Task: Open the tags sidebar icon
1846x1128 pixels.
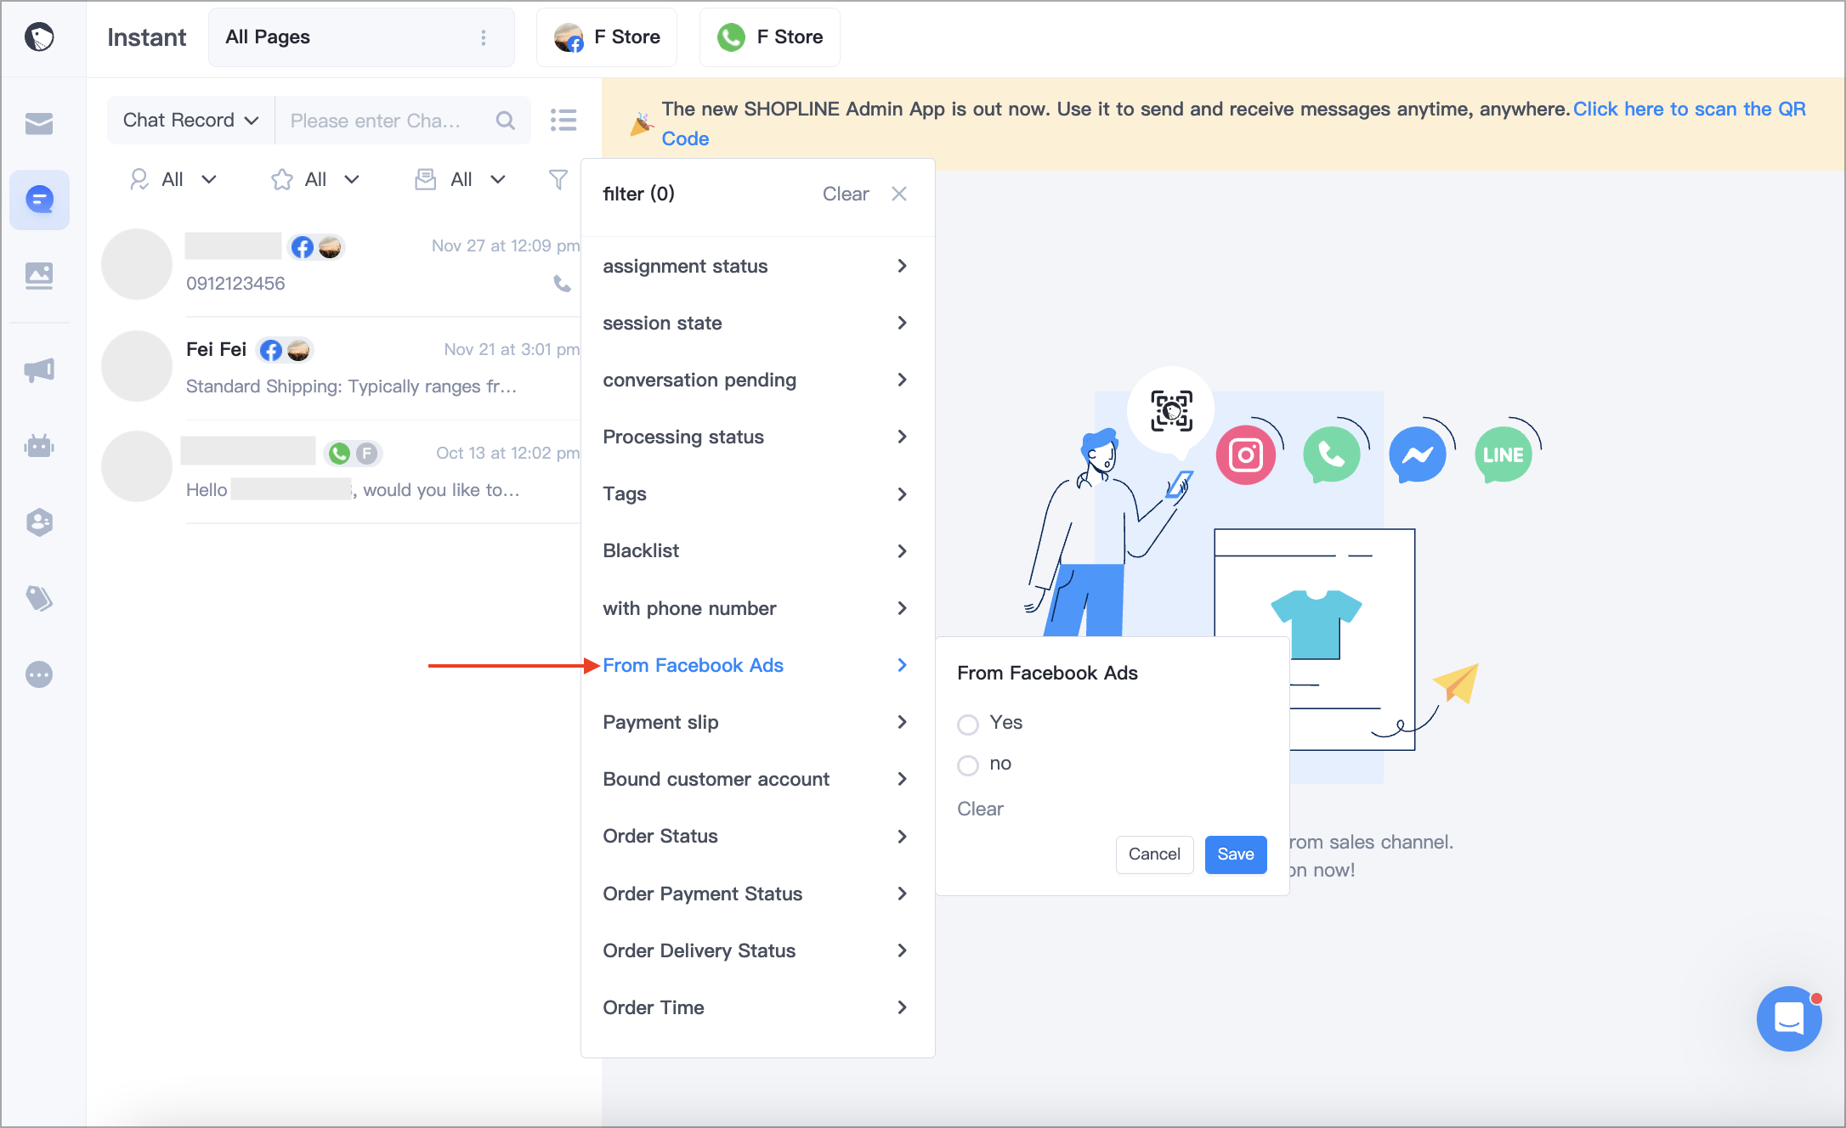Action: click(x=39, y=598)
